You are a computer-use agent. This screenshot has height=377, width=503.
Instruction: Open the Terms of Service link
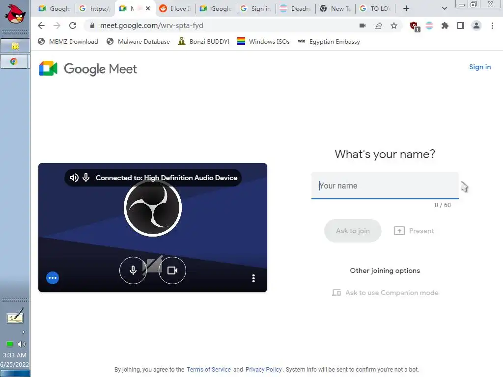click(x=208, y=369)
